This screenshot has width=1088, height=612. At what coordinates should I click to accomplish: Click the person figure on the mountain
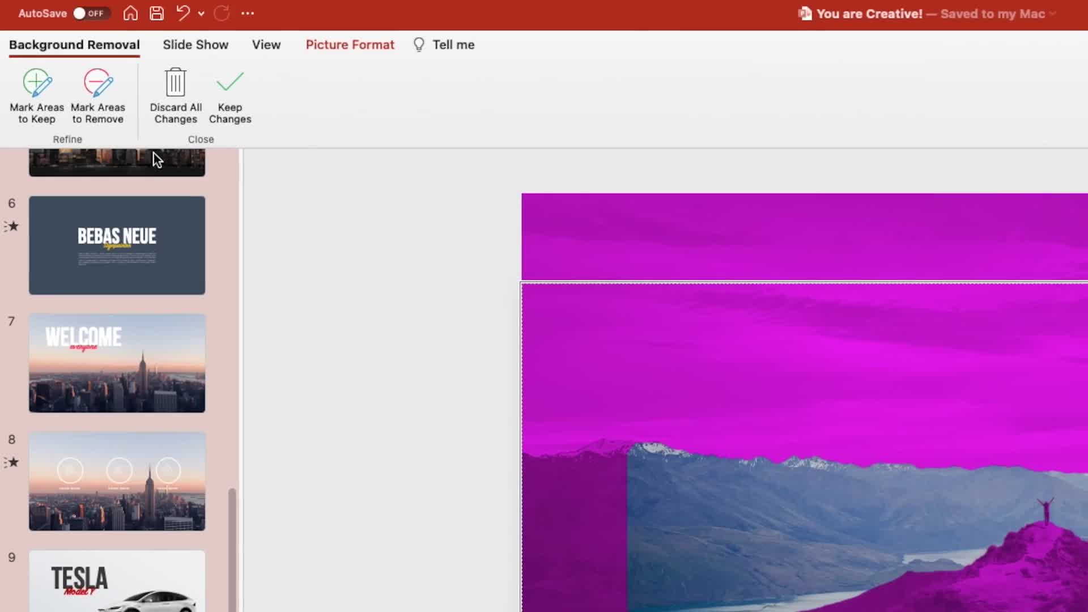tap(1045, 511)
